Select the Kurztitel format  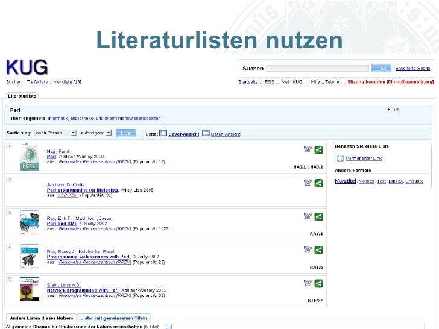tap(346, 181)
